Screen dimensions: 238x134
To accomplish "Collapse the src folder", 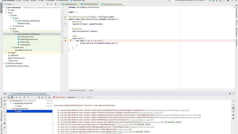I will [6, 13].
